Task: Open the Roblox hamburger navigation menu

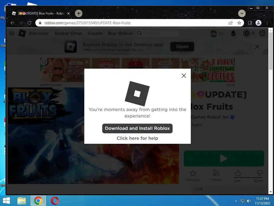Action: pos(12,33)
